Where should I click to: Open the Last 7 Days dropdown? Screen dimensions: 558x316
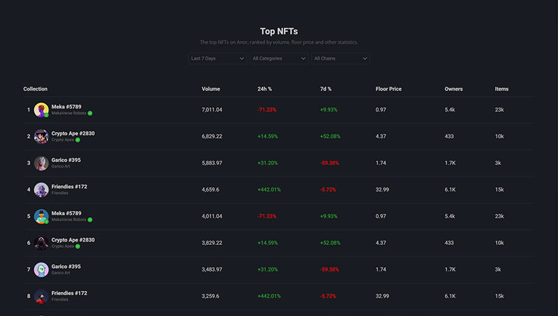[x=217, y=58]
